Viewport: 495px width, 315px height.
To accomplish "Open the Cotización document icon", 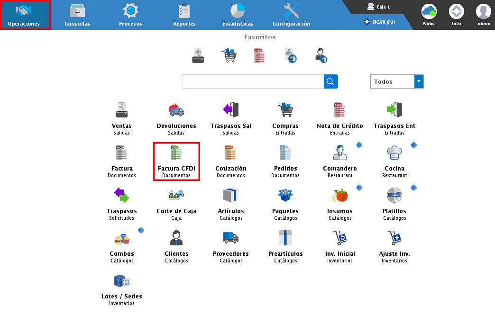I will point(230,154).
